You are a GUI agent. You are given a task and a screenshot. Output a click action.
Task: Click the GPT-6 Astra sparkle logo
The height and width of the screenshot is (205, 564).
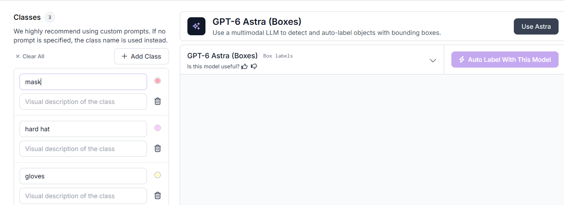pyautogui.click(x=196, y=26)
